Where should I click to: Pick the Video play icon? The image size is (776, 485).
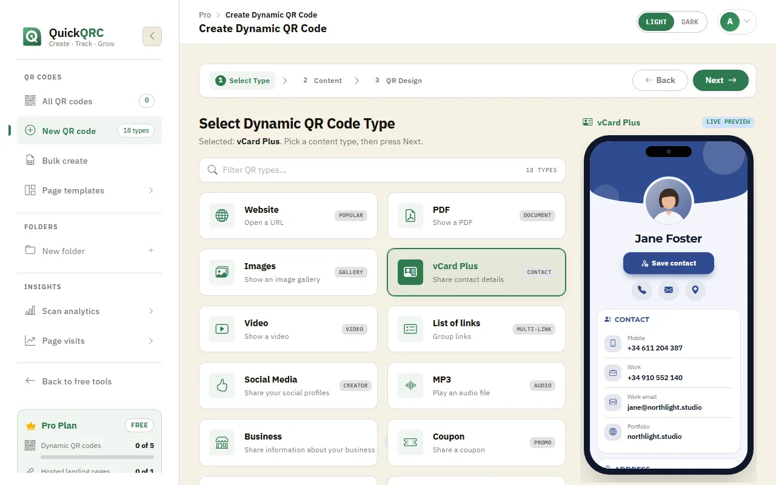[222, 329]
